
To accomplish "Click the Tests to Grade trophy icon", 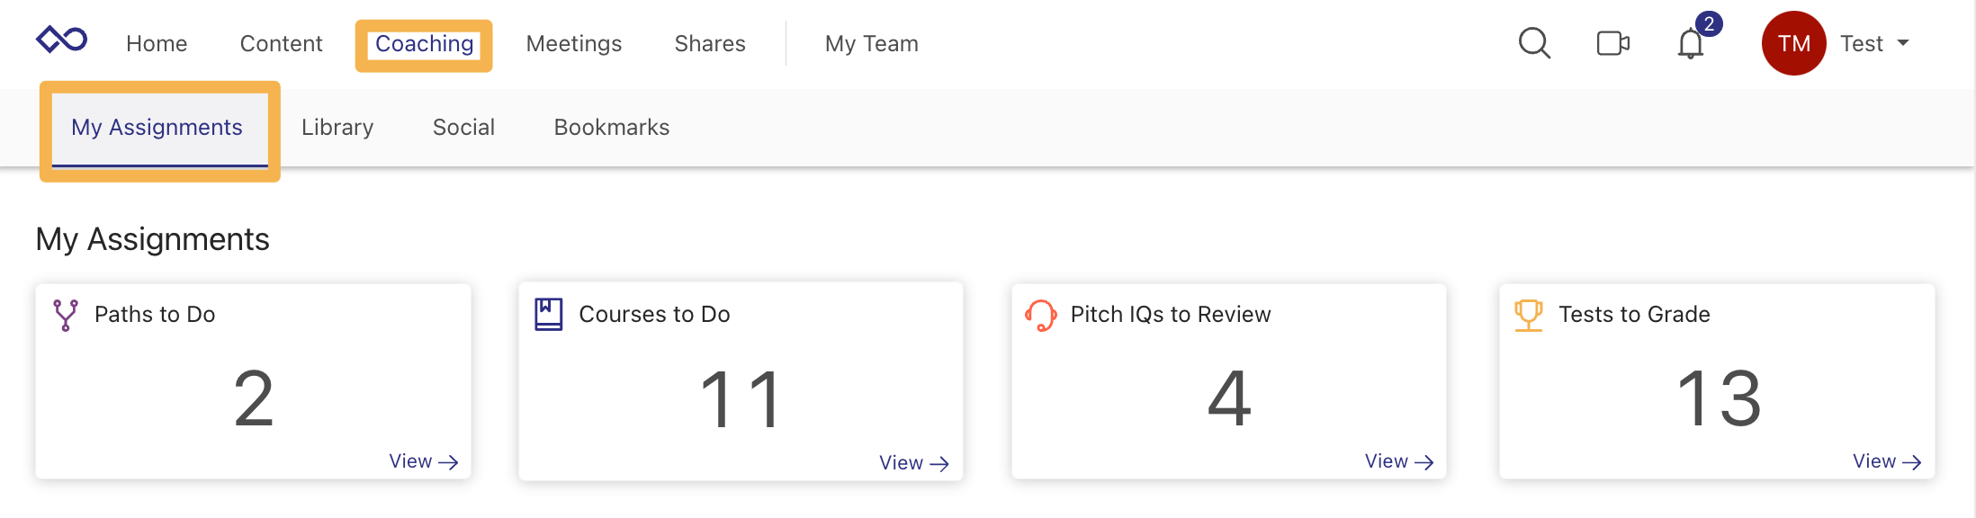I will pos(1529,315).
